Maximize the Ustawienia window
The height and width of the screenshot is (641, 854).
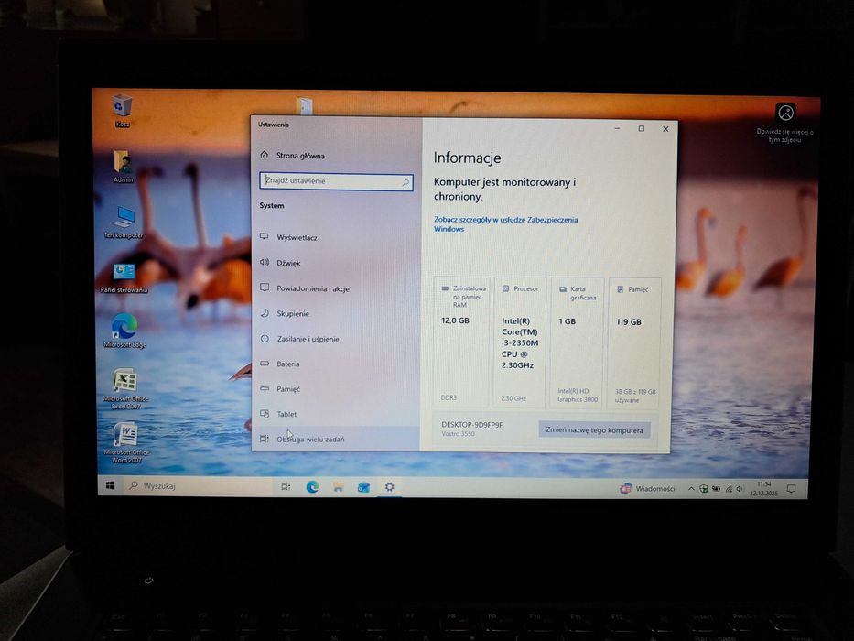[x=642, y=128]
